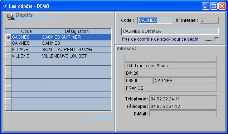The height and width of the screenshot is (134, 228).
Task: Click row selector of VILLENE row
Action: [8, 56]
